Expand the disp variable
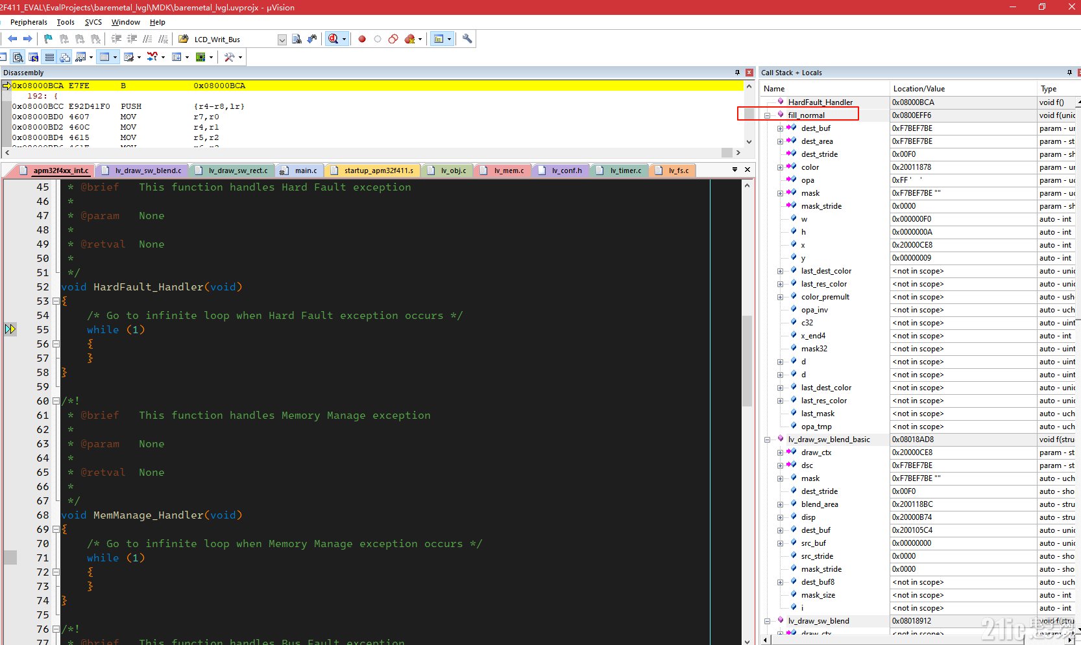Viewport: 1081px width, 645px height. (780, 517)
